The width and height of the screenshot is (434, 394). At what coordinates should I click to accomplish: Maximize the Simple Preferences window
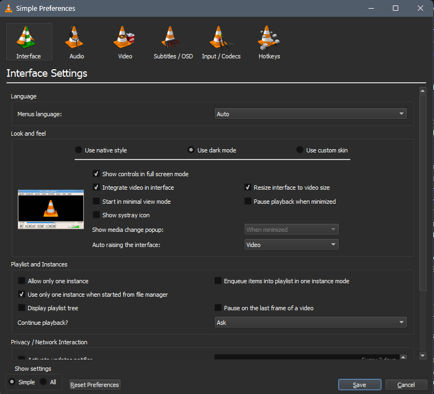point(396,8)
